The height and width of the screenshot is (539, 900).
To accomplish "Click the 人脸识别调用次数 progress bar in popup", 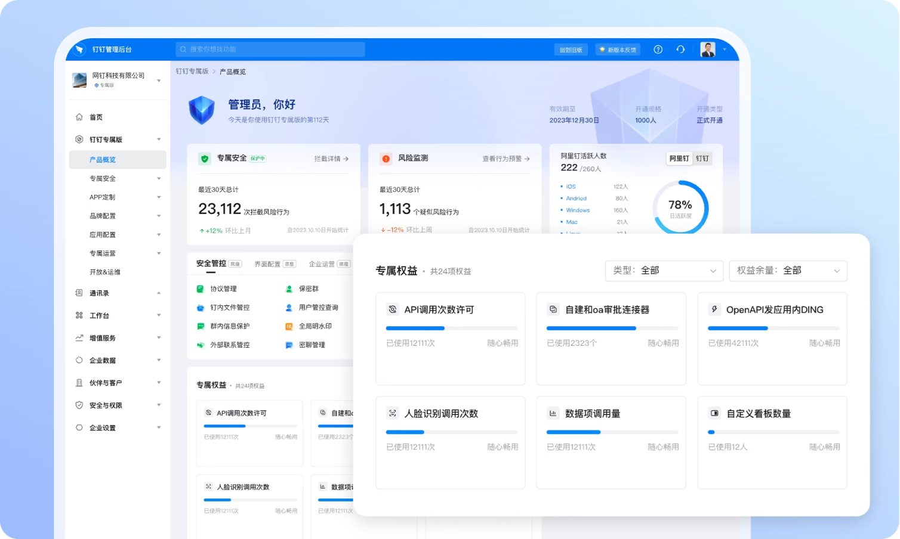I will coord(452,432).
